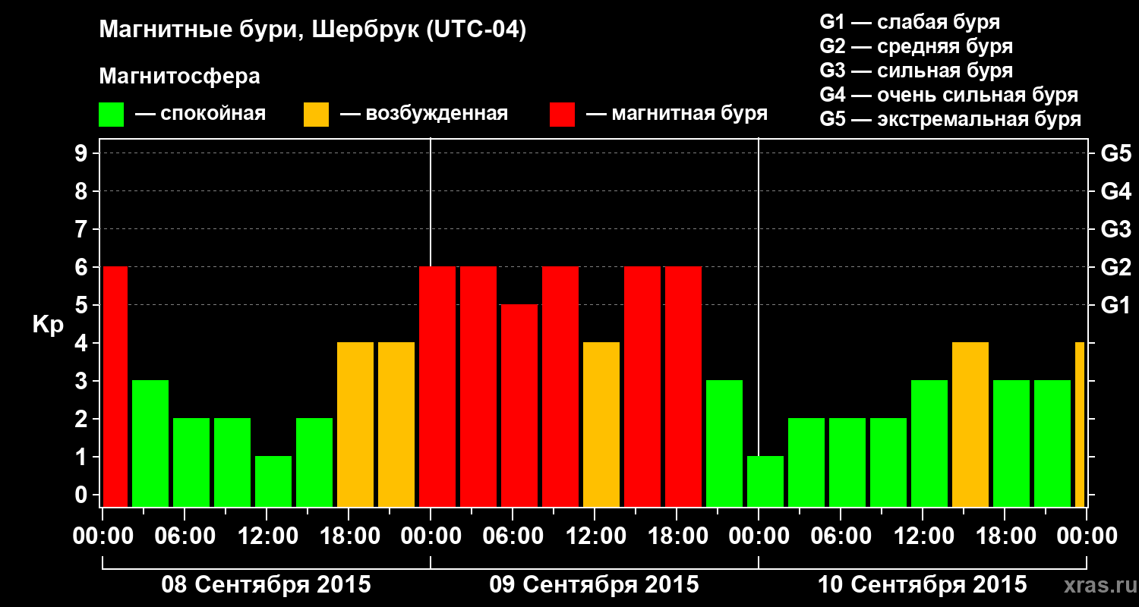
Task: Click the red bar starting 00:00 on 09 Сентября
Action: point(437,386)
